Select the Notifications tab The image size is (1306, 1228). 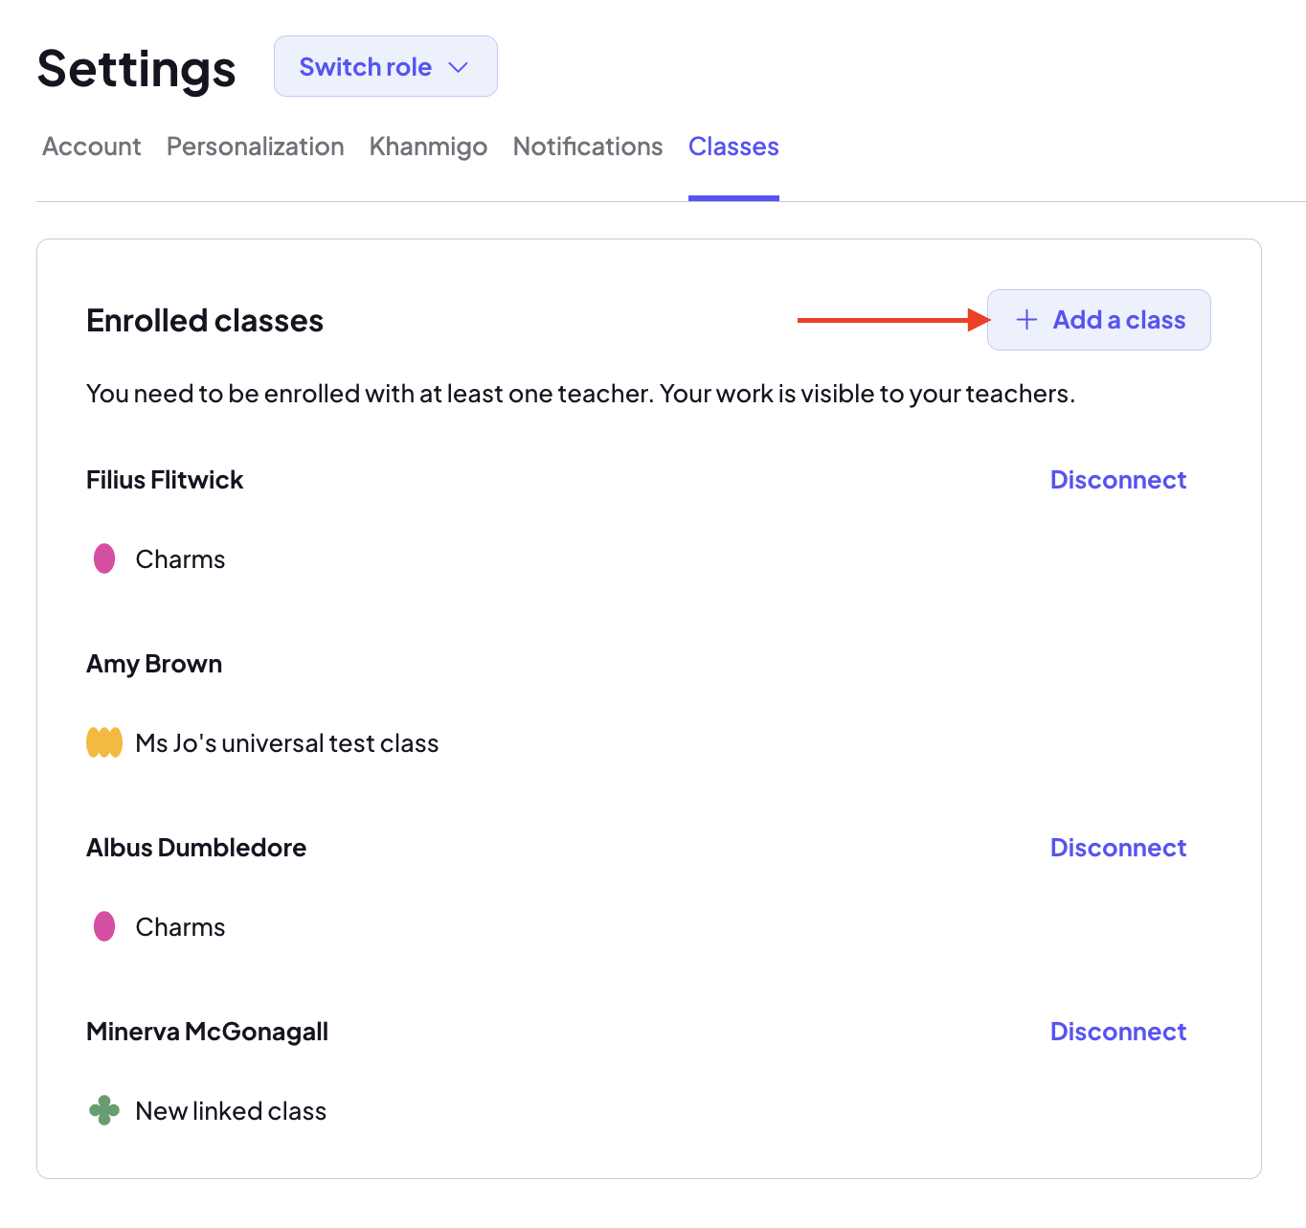588,147
